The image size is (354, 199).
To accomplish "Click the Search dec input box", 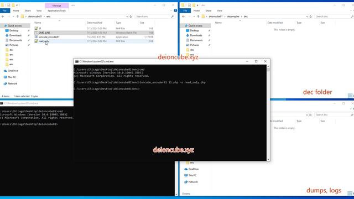I will (x=332, y=17).
